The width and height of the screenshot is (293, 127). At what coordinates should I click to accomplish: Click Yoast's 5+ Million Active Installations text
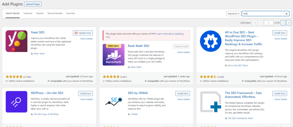pos(20,81)
